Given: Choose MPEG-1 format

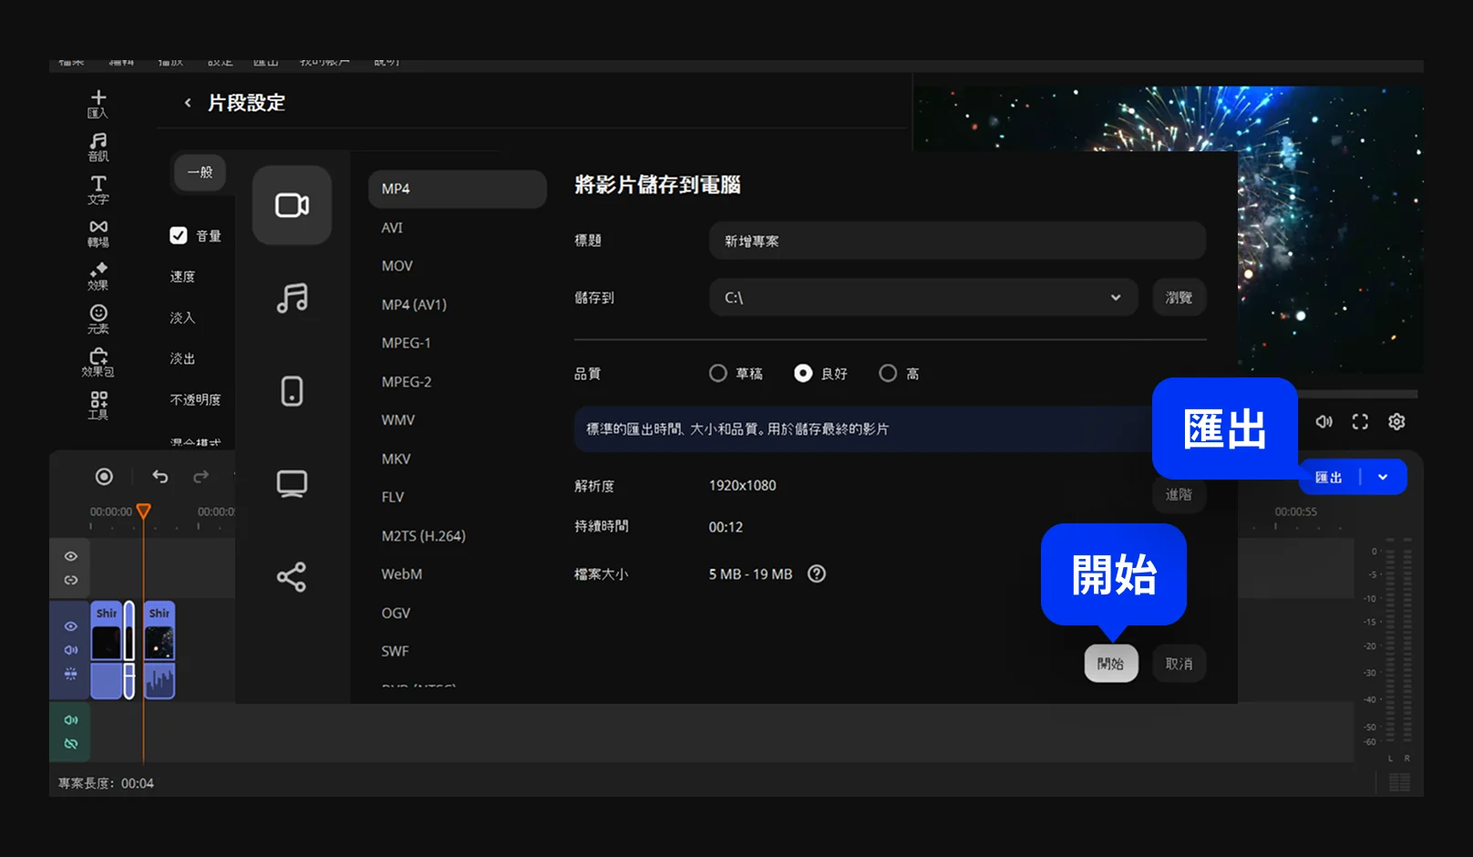Looking at the screenshot, I should (x=407, y=343).
